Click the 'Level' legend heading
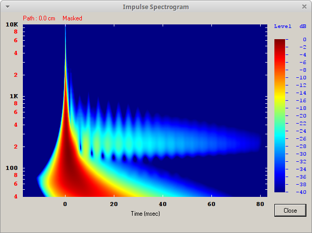 coord(283,26)
